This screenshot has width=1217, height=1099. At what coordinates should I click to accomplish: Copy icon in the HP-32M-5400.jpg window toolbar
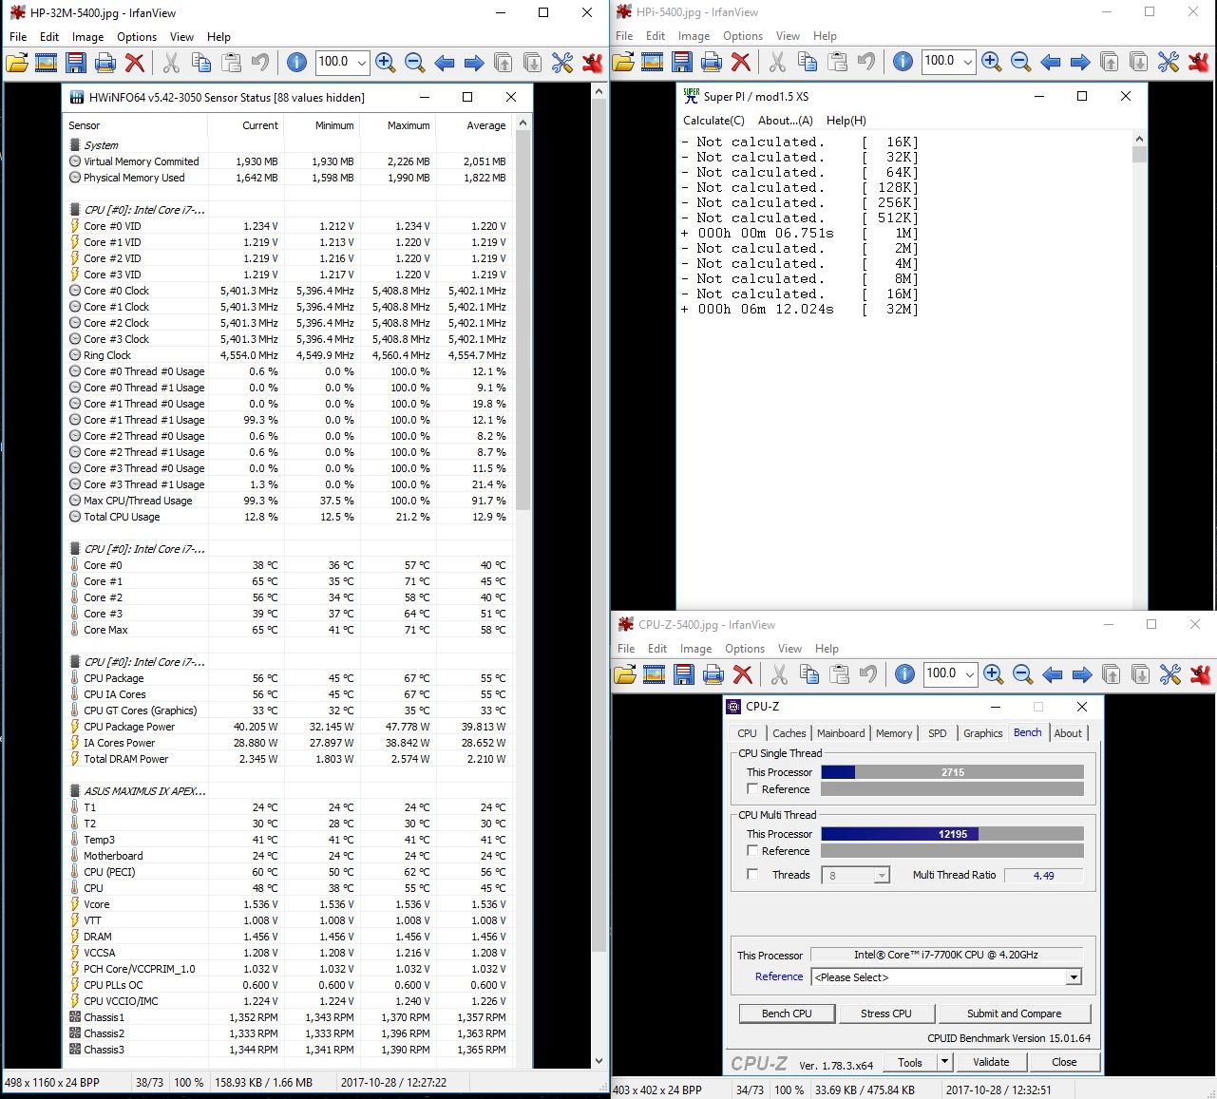pos(201,63)
